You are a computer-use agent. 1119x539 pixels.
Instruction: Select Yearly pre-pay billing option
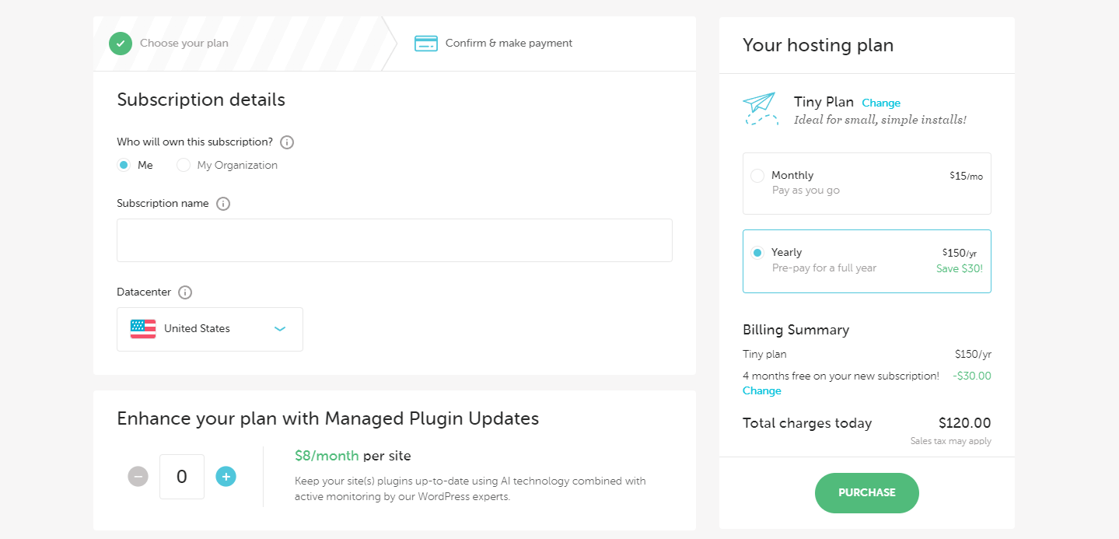867,261
